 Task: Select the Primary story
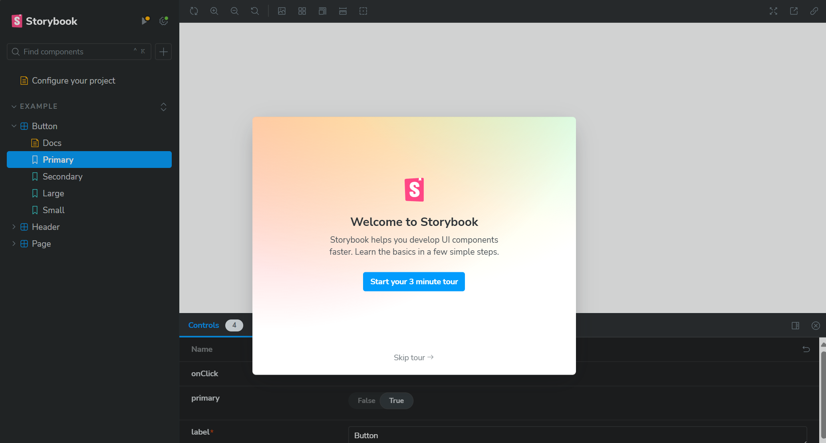coord(89,160)
